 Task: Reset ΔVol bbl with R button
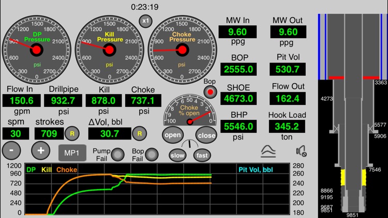tap(140, 134)
